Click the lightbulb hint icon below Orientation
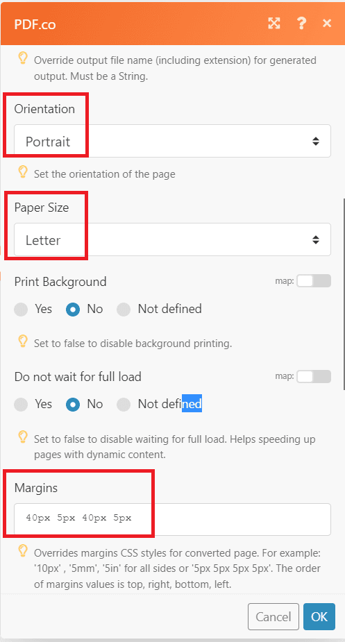The height and width of the screenshot is (642, 345). click(23, 171)
